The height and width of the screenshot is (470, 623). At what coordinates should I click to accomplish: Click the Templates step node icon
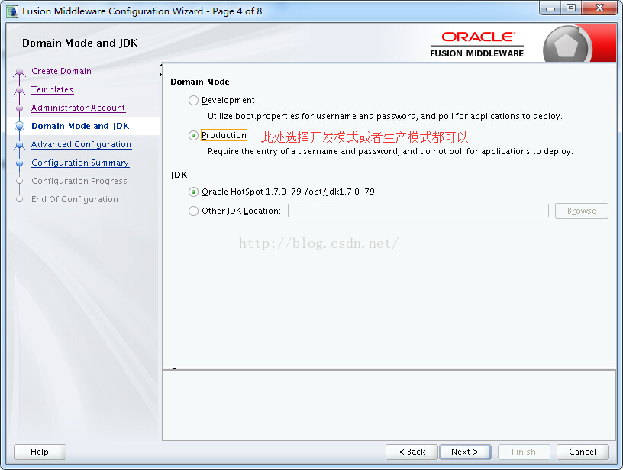tap(20, 91)
